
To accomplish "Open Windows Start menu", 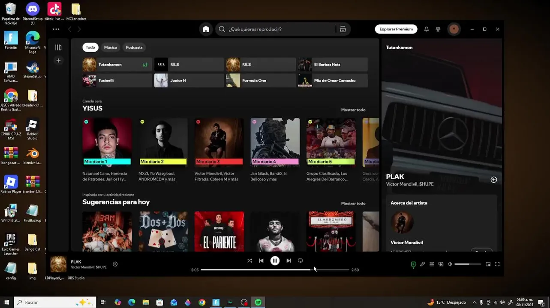I will pos(7,302).
